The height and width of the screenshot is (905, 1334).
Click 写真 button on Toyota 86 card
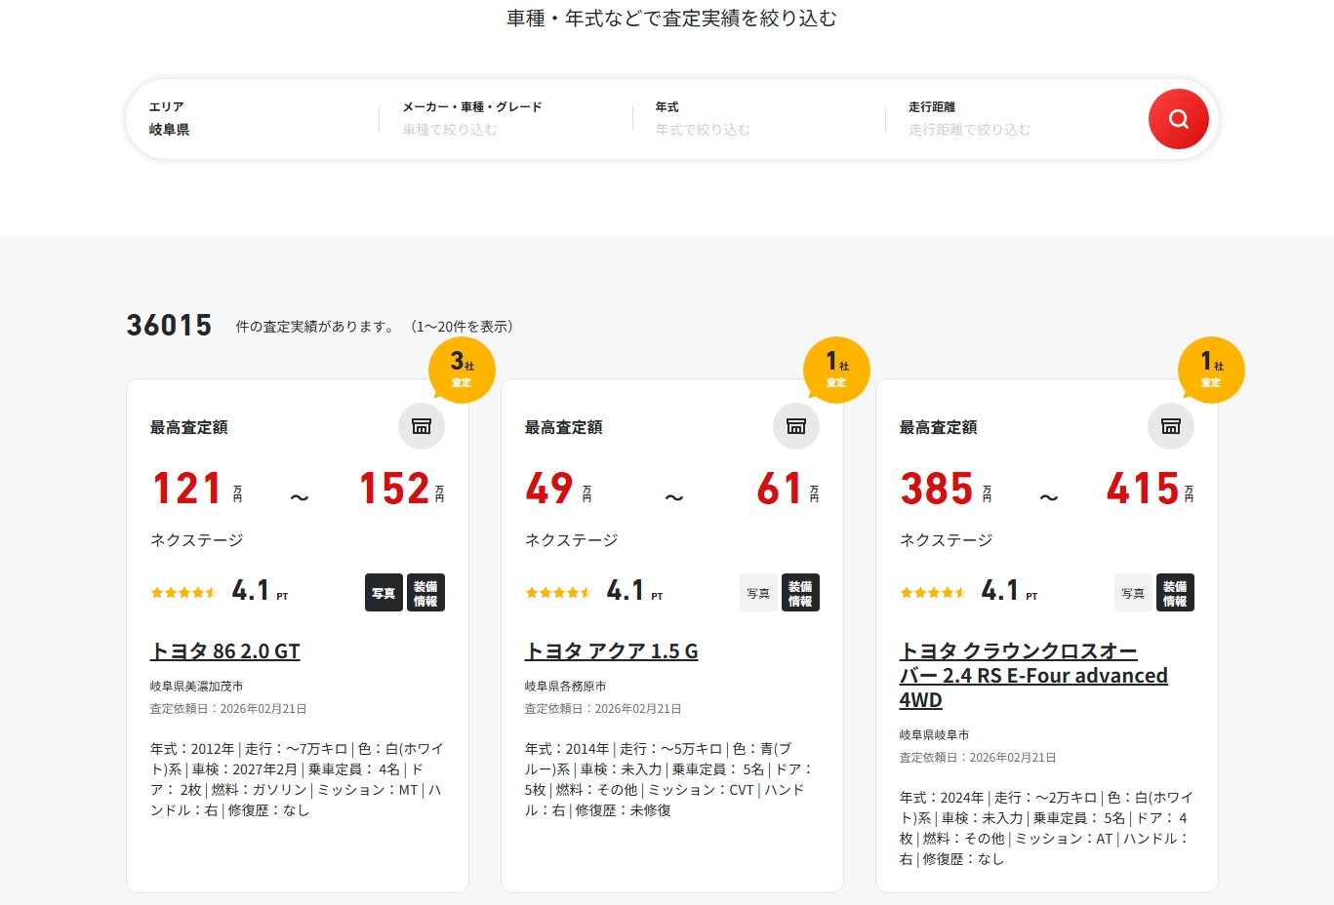pyautogui.click(x=384, y=593)
